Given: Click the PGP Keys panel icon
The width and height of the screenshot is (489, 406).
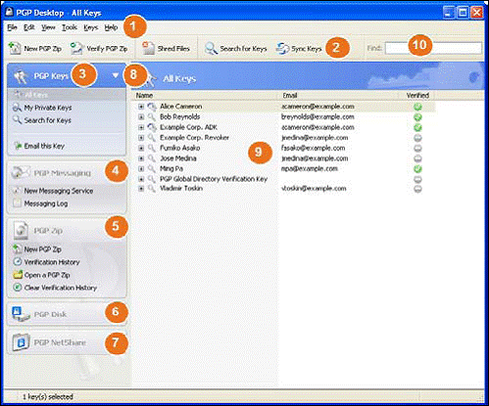Looking at the screenshot, I should pos(21,76).
